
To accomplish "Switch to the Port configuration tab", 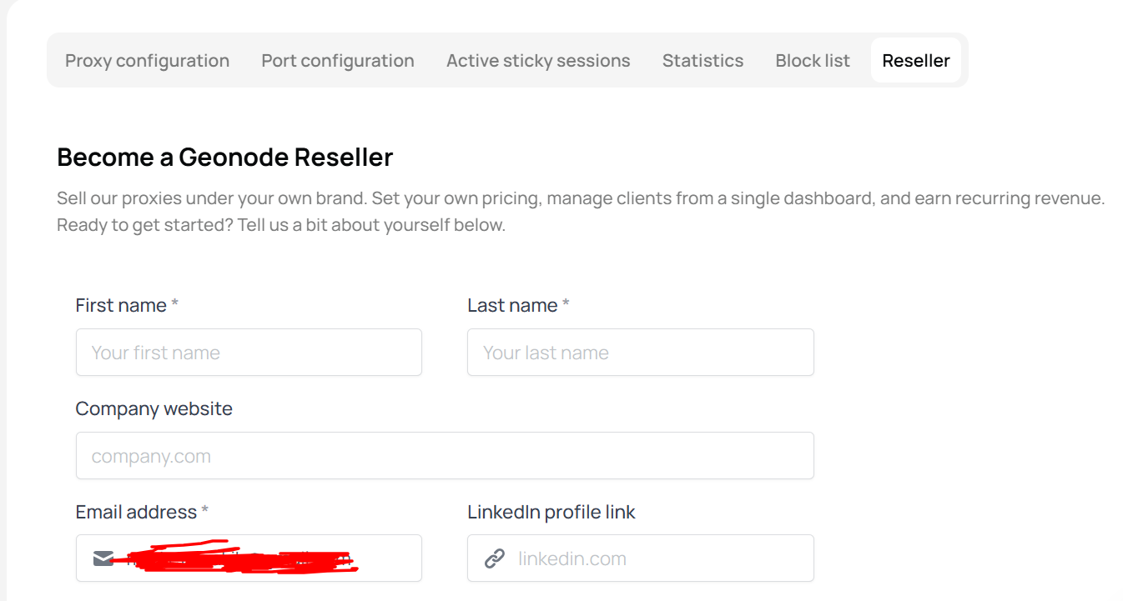I will tap(338, 61).
